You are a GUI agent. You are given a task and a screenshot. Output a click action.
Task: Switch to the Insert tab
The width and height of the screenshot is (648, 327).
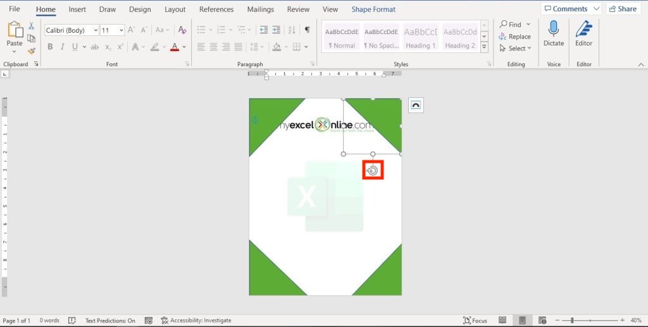click(77, 9)
